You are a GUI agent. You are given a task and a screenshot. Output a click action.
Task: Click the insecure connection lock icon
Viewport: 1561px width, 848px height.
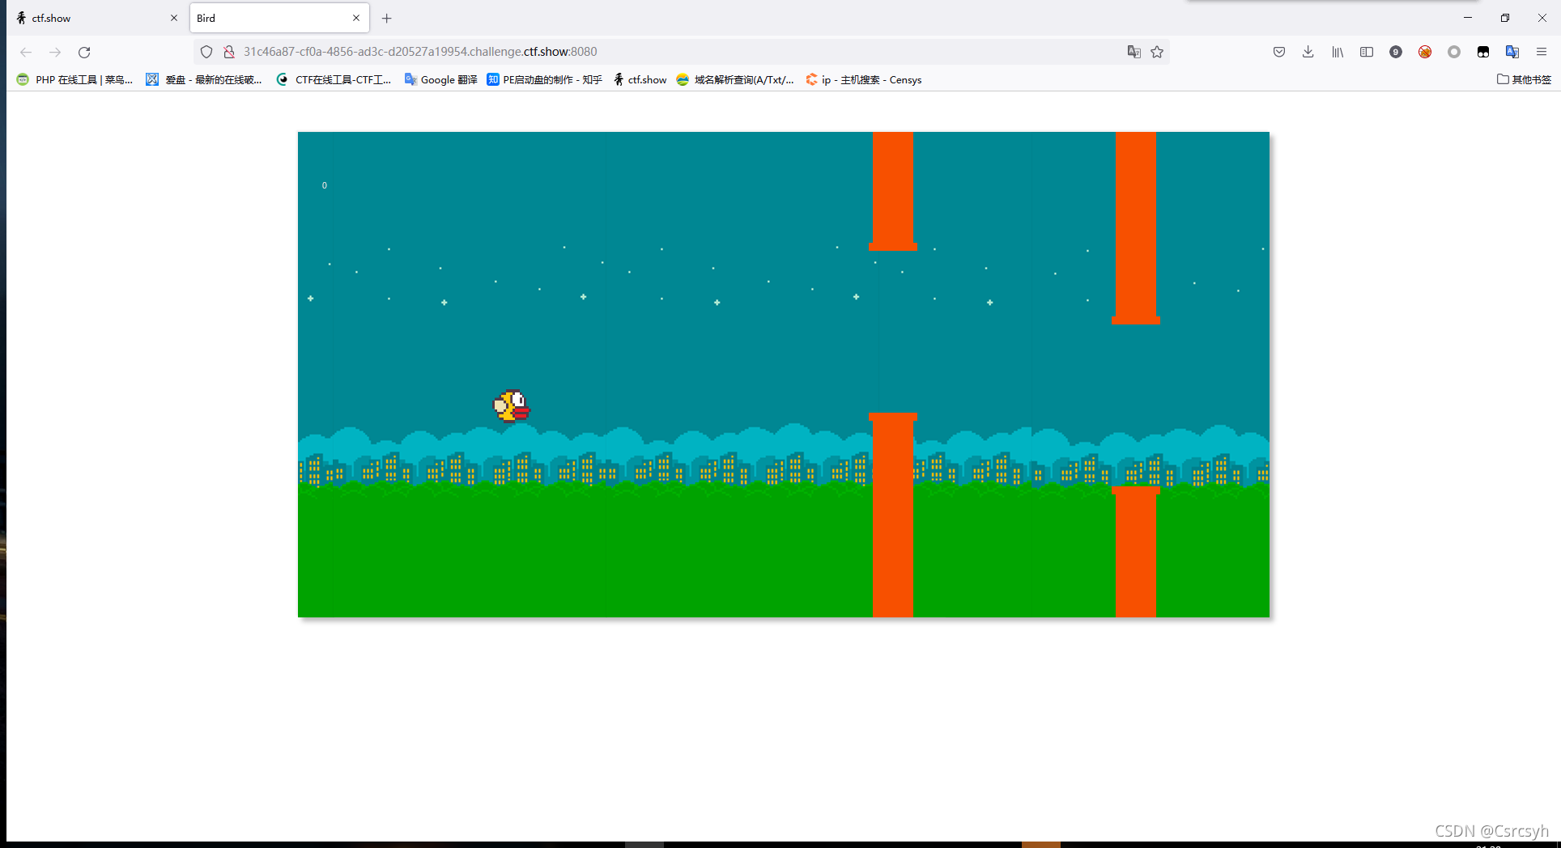(229, 52)
